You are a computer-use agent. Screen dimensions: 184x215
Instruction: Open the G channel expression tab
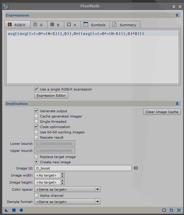coord(39,25)
